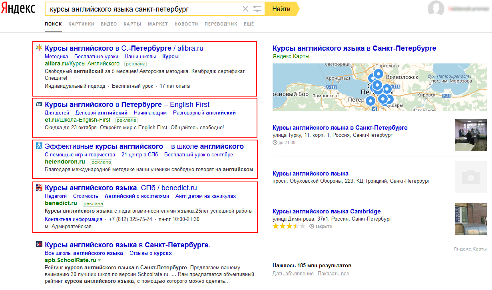Click the alibra.ru star favicon
This screenshot has width=492, height=290.
(x=39, y=48)
